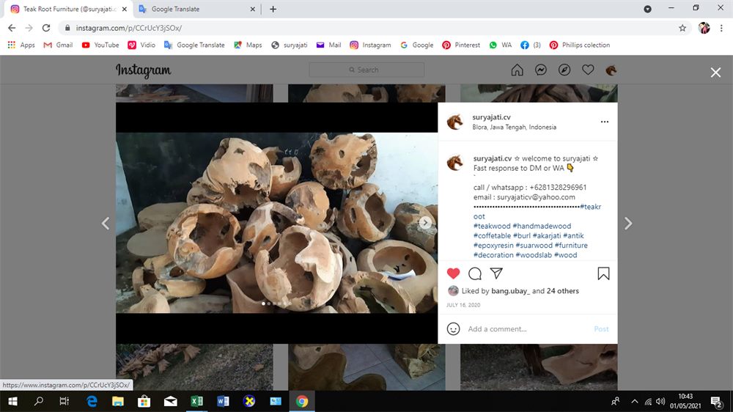Open the activity heart icon in header
The image size is (733, 412).
(588, 70)
